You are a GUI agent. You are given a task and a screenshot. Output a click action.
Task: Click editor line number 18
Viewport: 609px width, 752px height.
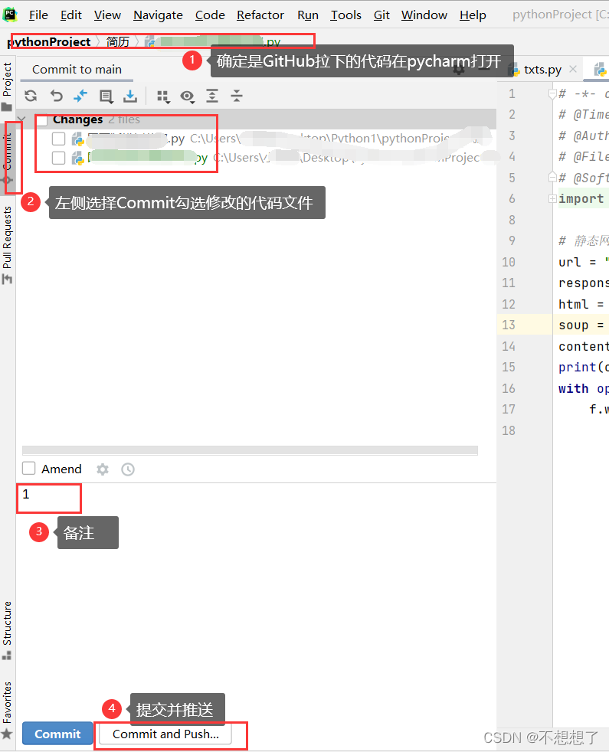(509, 430)
